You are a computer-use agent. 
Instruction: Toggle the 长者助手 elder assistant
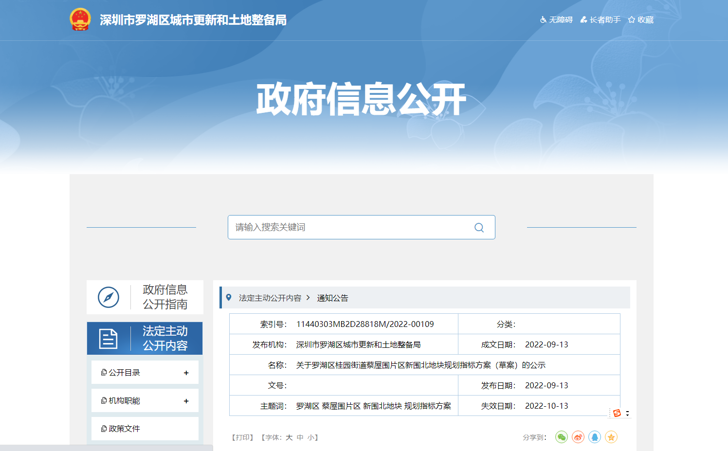(601, 20)
